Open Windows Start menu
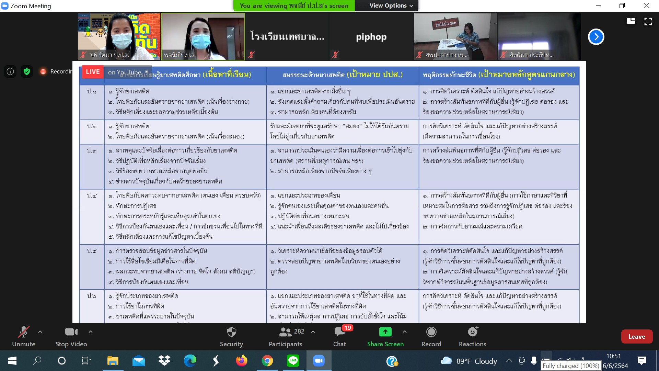The width and height of the screenshot is (659, 371). pos(12,361)
